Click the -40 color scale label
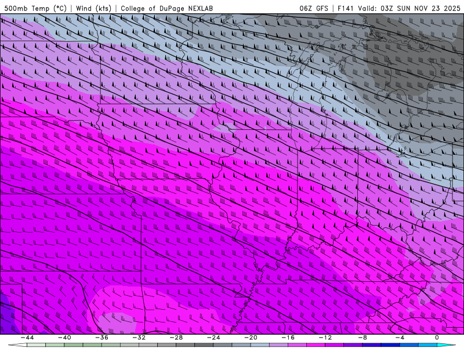Image resolution: width=464 pixels, height=348 pixels. pos(64,338)
